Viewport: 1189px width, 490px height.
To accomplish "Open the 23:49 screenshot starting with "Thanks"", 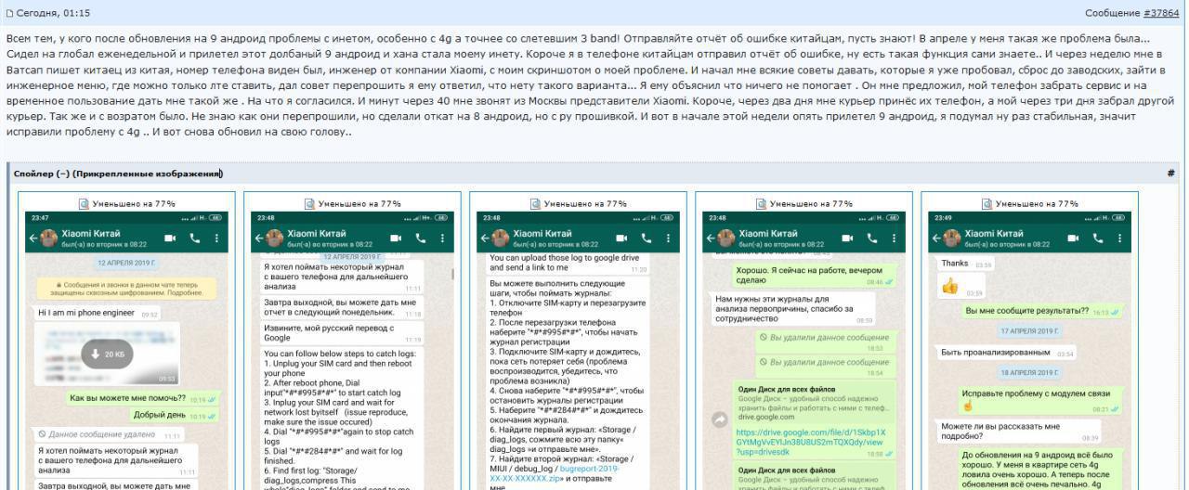I will [1029, 351].
